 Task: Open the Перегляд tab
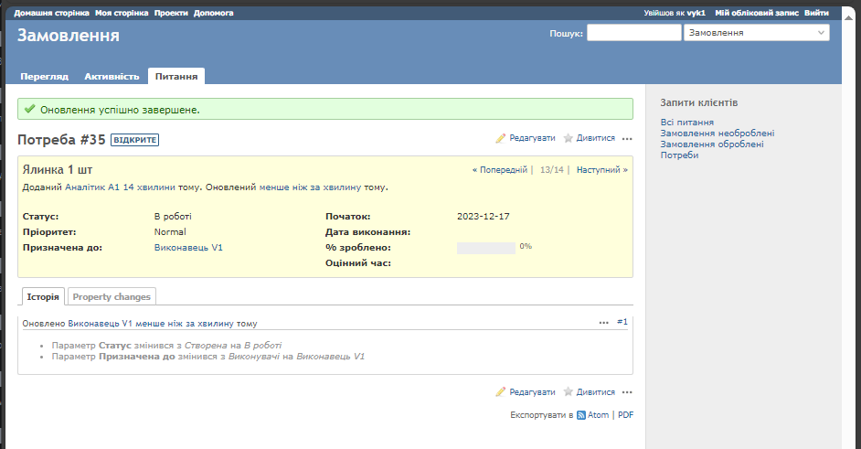(x=44, y=77)
